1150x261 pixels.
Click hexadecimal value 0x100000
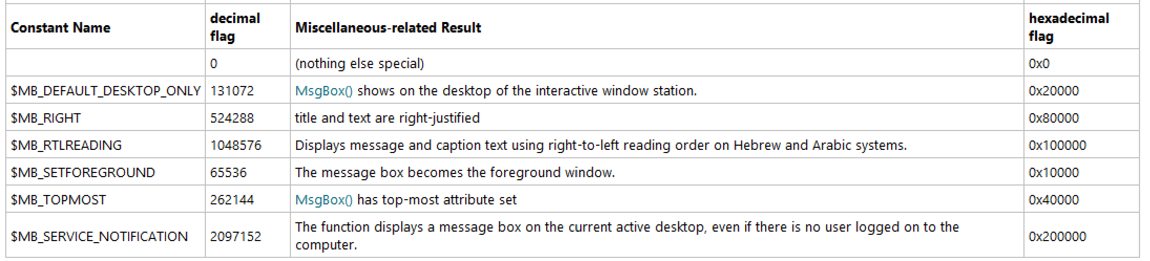(1058, 145)
